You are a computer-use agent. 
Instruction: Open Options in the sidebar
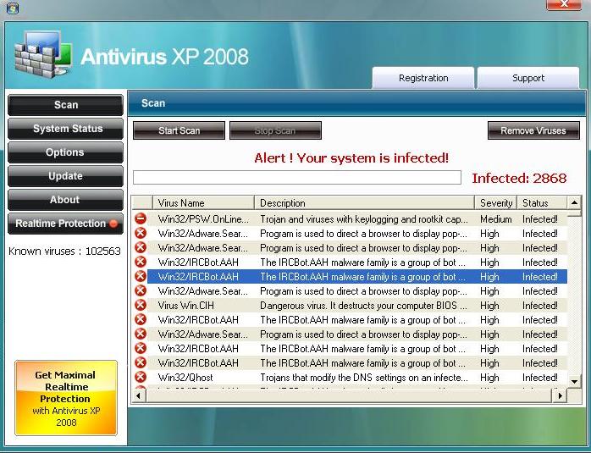pos(65,152)
